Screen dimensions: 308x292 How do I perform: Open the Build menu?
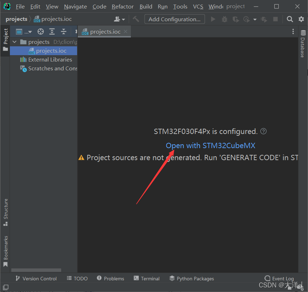point(146,7)
